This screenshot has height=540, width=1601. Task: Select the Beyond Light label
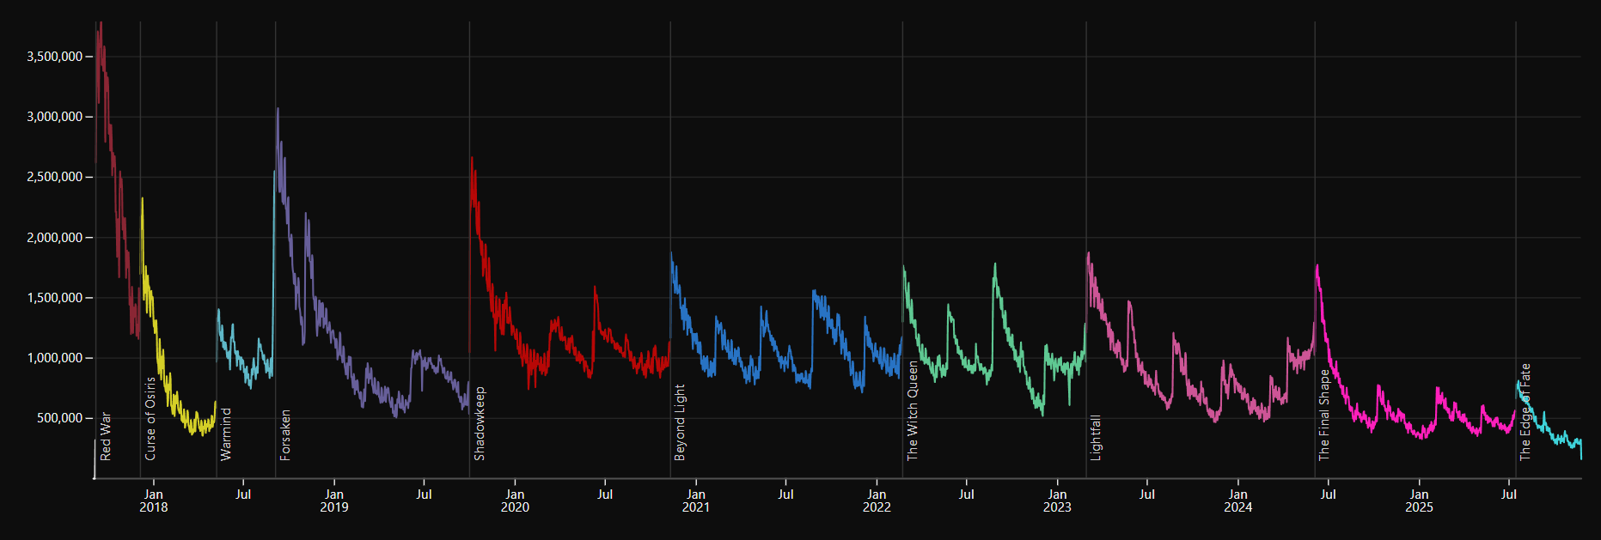[x=680, y=422]
